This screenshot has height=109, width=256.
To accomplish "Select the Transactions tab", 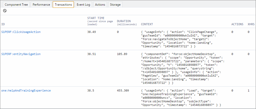I will tap(63, 5).
